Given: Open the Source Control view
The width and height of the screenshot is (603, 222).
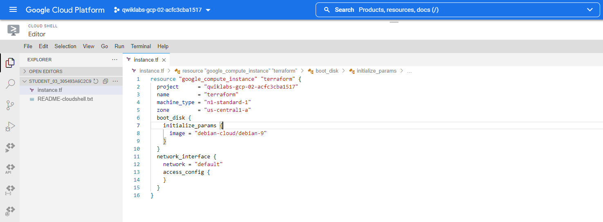Looking at the screenshot, I should (x=10, y=105).
